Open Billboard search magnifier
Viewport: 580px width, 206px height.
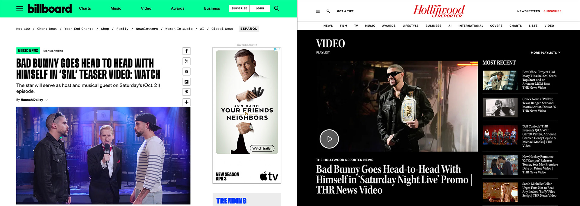276,8
